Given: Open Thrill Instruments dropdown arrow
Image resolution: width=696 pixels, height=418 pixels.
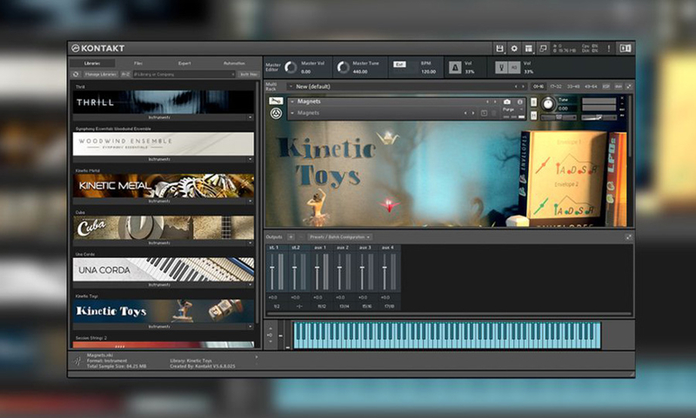Looking at the screenshot, I should click(251, 117).
